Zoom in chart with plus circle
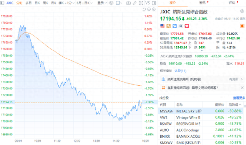This screenshot has width=246, height=145. (x=154, y=9)
